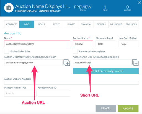Image resolution: width=142 pixels, height=114 pixels.
Task: Open the Images tab
Action: [x=71, y=24]
